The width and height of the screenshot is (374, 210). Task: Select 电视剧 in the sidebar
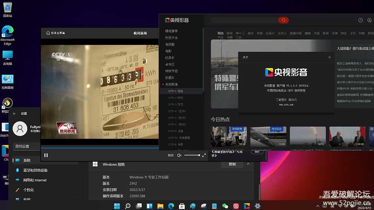pyautogui.click(x=170, y=44)
